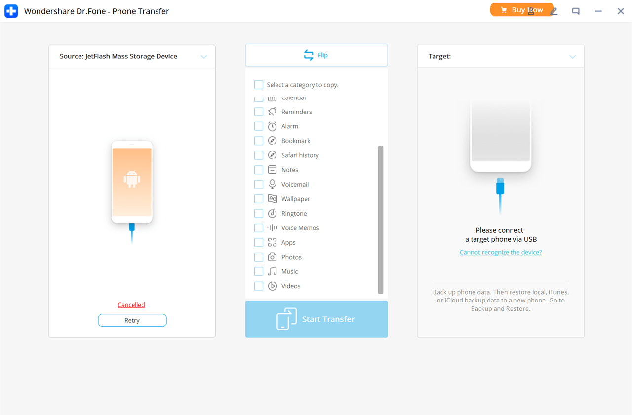Click the 'Ringtone' label

click(294, 213)
